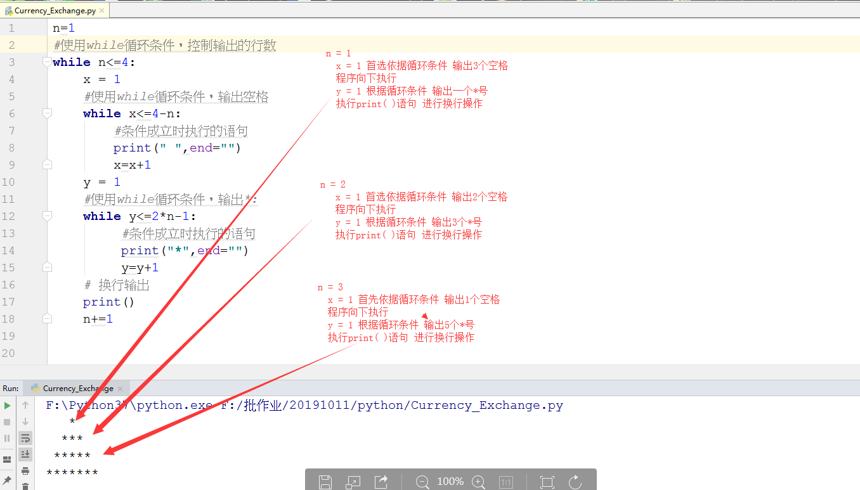Stop the running process in Run panel
Viewport: 860px width, 490px height.
8,422
